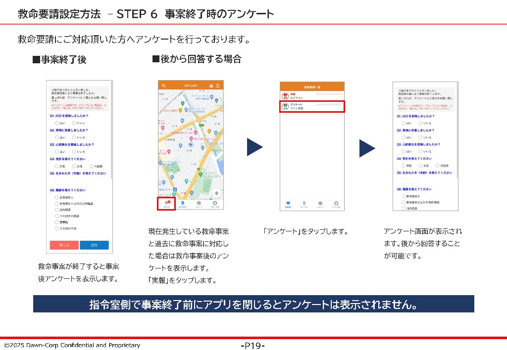Viewport: 507px width, 350px height.
Task: Click the AED MAP title in the orange header
Action: (191, 86)
